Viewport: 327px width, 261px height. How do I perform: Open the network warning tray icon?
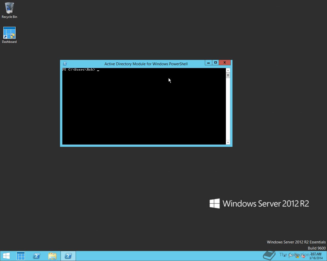(x=297, y=256)
